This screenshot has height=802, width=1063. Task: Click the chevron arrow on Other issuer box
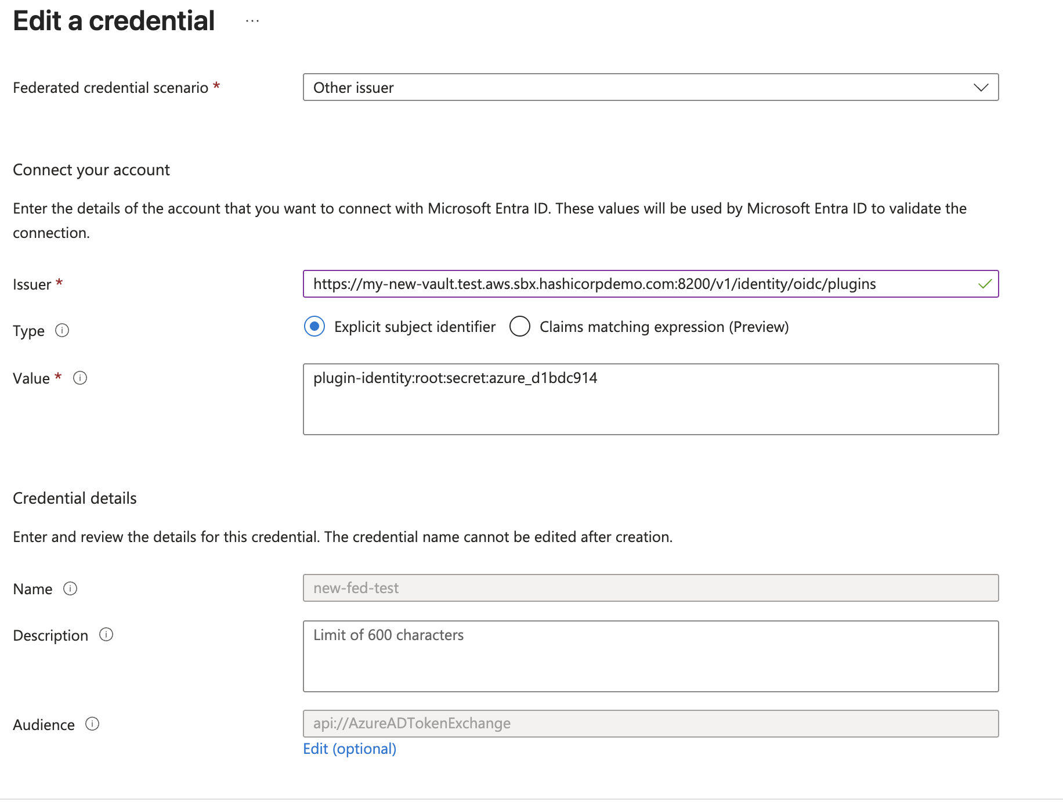click(981, 87)
